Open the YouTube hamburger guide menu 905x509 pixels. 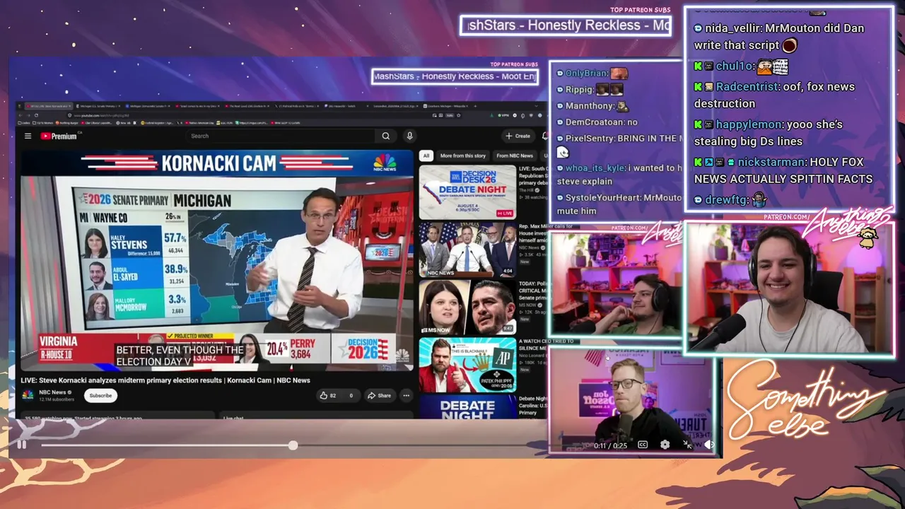28,136
